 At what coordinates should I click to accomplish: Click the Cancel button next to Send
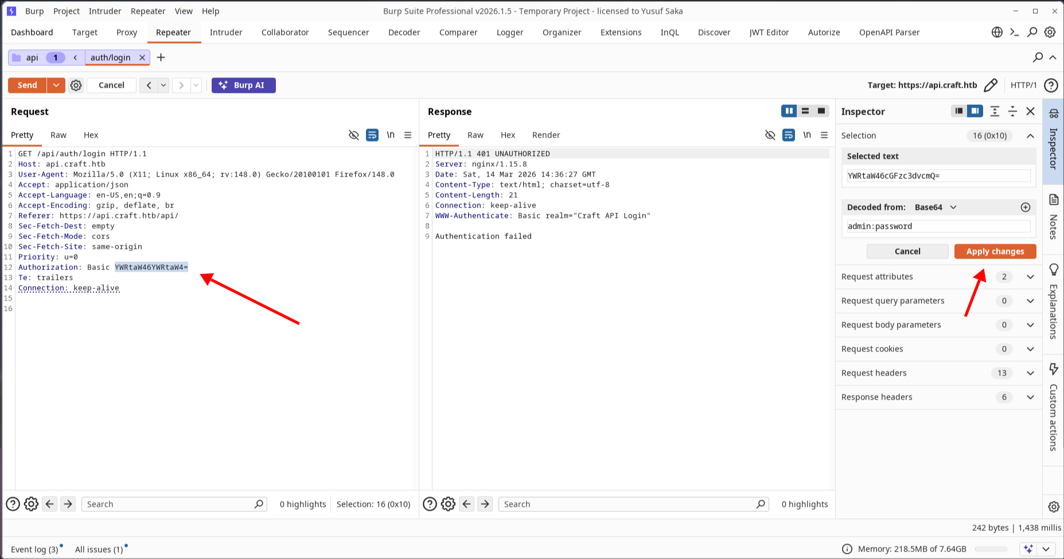[111, 85]
